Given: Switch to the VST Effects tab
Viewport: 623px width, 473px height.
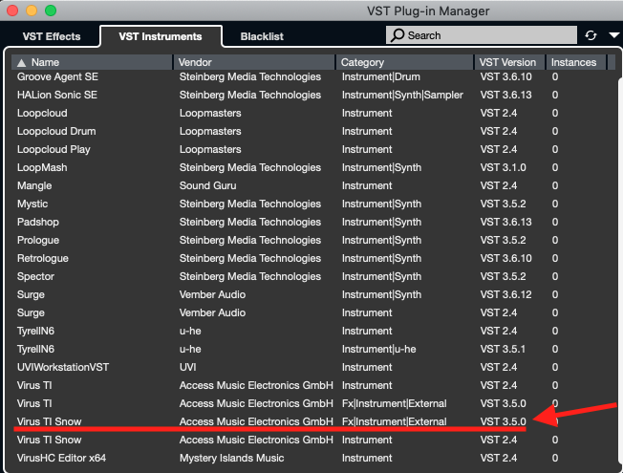Looking at the screenshot, I should (x=52, y=36).
